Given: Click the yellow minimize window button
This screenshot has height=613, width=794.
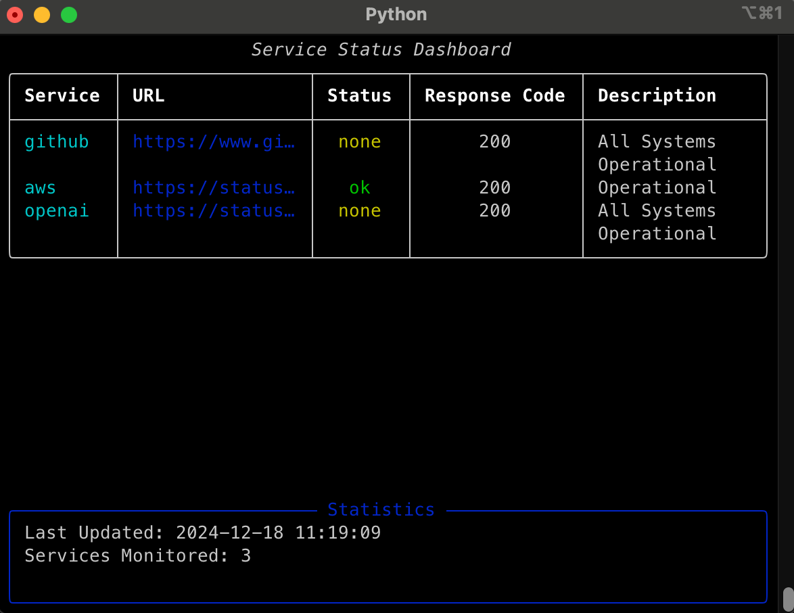Looking at the screenshot, I should [x=42, y=15].
